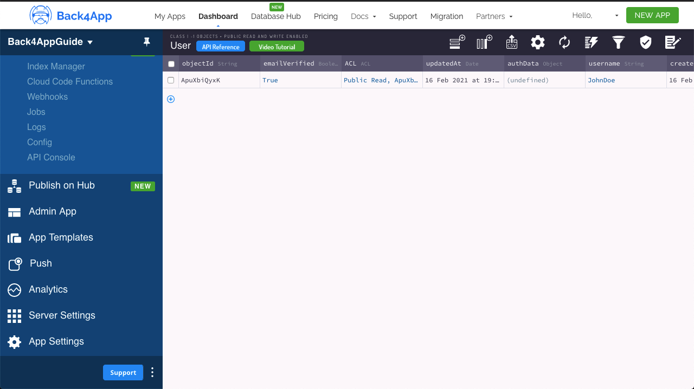Screen dimensions: 694x389
Task: Click the Admin App layout icon
Action: pos(14,212)
